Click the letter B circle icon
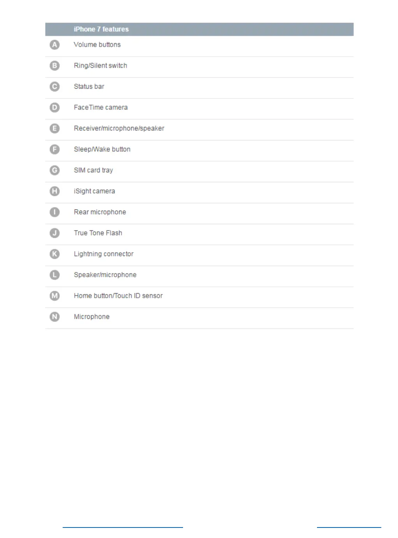398x538 pixels. (55, 66)
